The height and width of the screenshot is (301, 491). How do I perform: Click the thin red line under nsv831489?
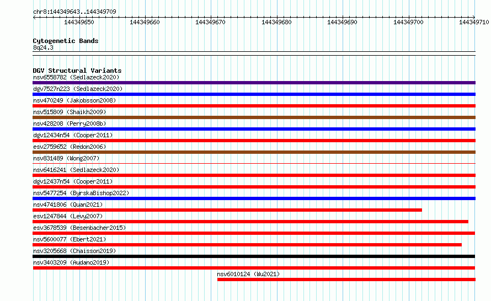[254, 163]
